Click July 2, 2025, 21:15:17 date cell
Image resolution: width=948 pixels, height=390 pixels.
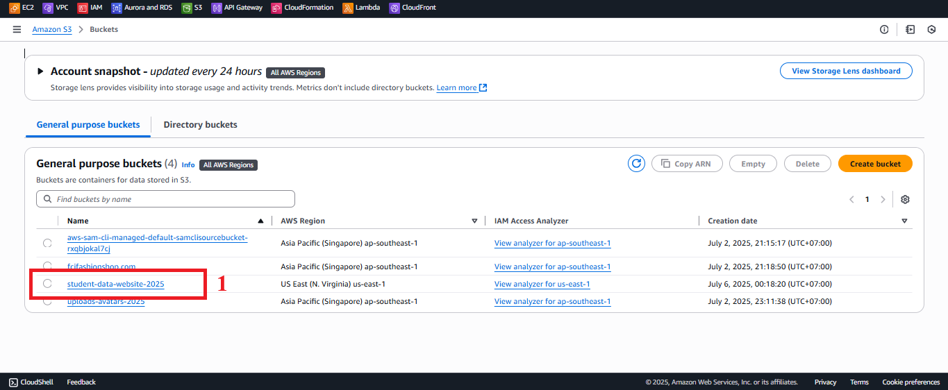[x=770, y=243]
